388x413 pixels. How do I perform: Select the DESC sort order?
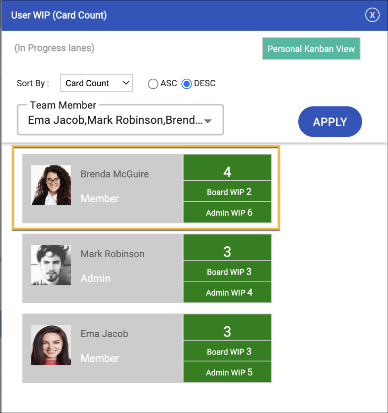click(186, 83)
